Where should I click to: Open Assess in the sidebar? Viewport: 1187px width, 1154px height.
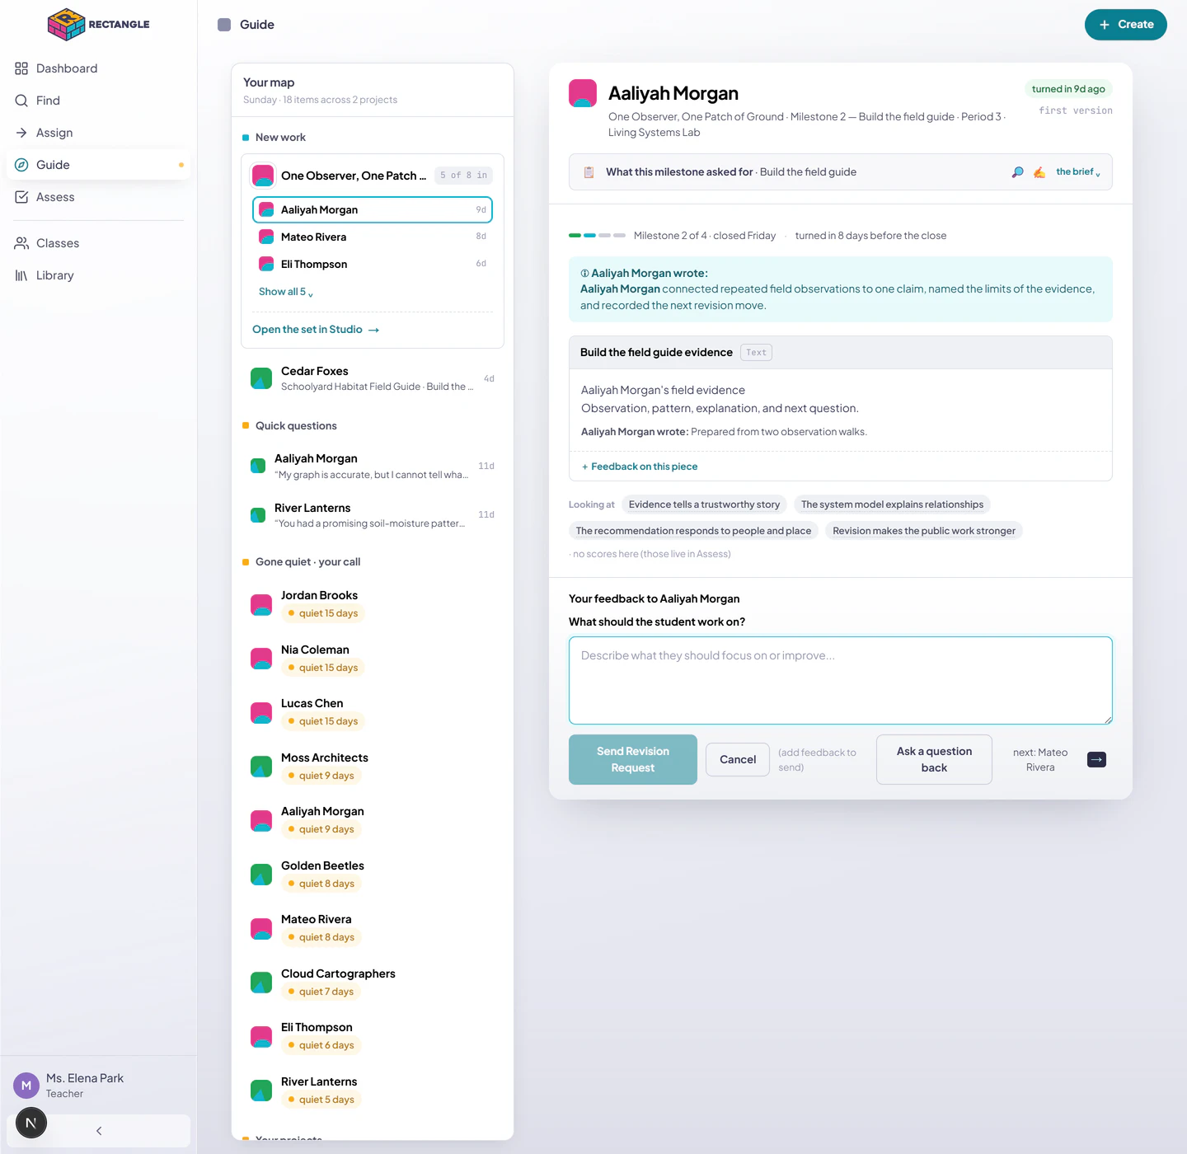click(x=98, y=197)
